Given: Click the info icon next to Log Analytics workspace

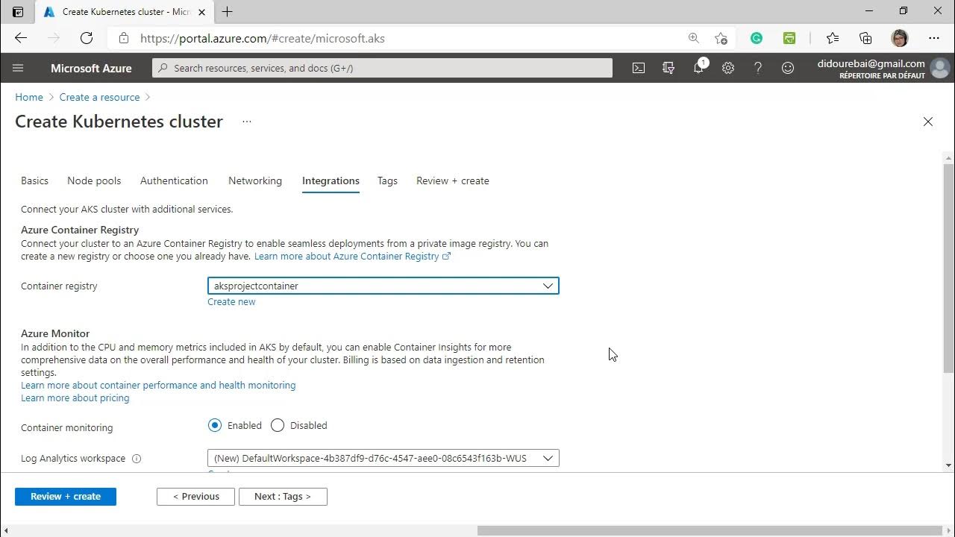Looking at the screenshot, I should tap(137, 459).
